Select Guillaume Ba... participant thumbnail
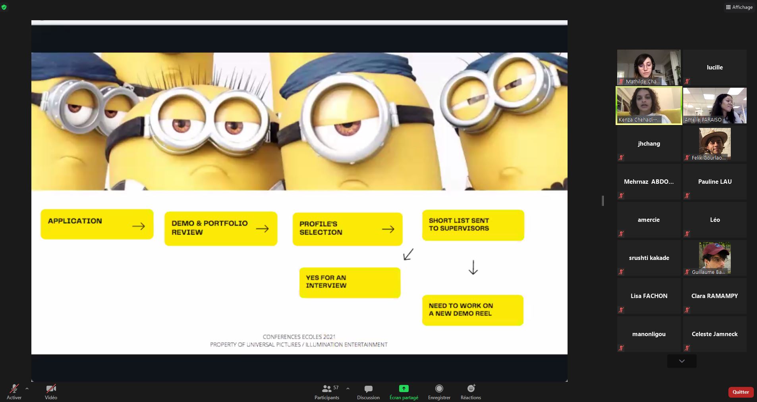This screenshot has height=402, width=757. click(x=715, y=258)
